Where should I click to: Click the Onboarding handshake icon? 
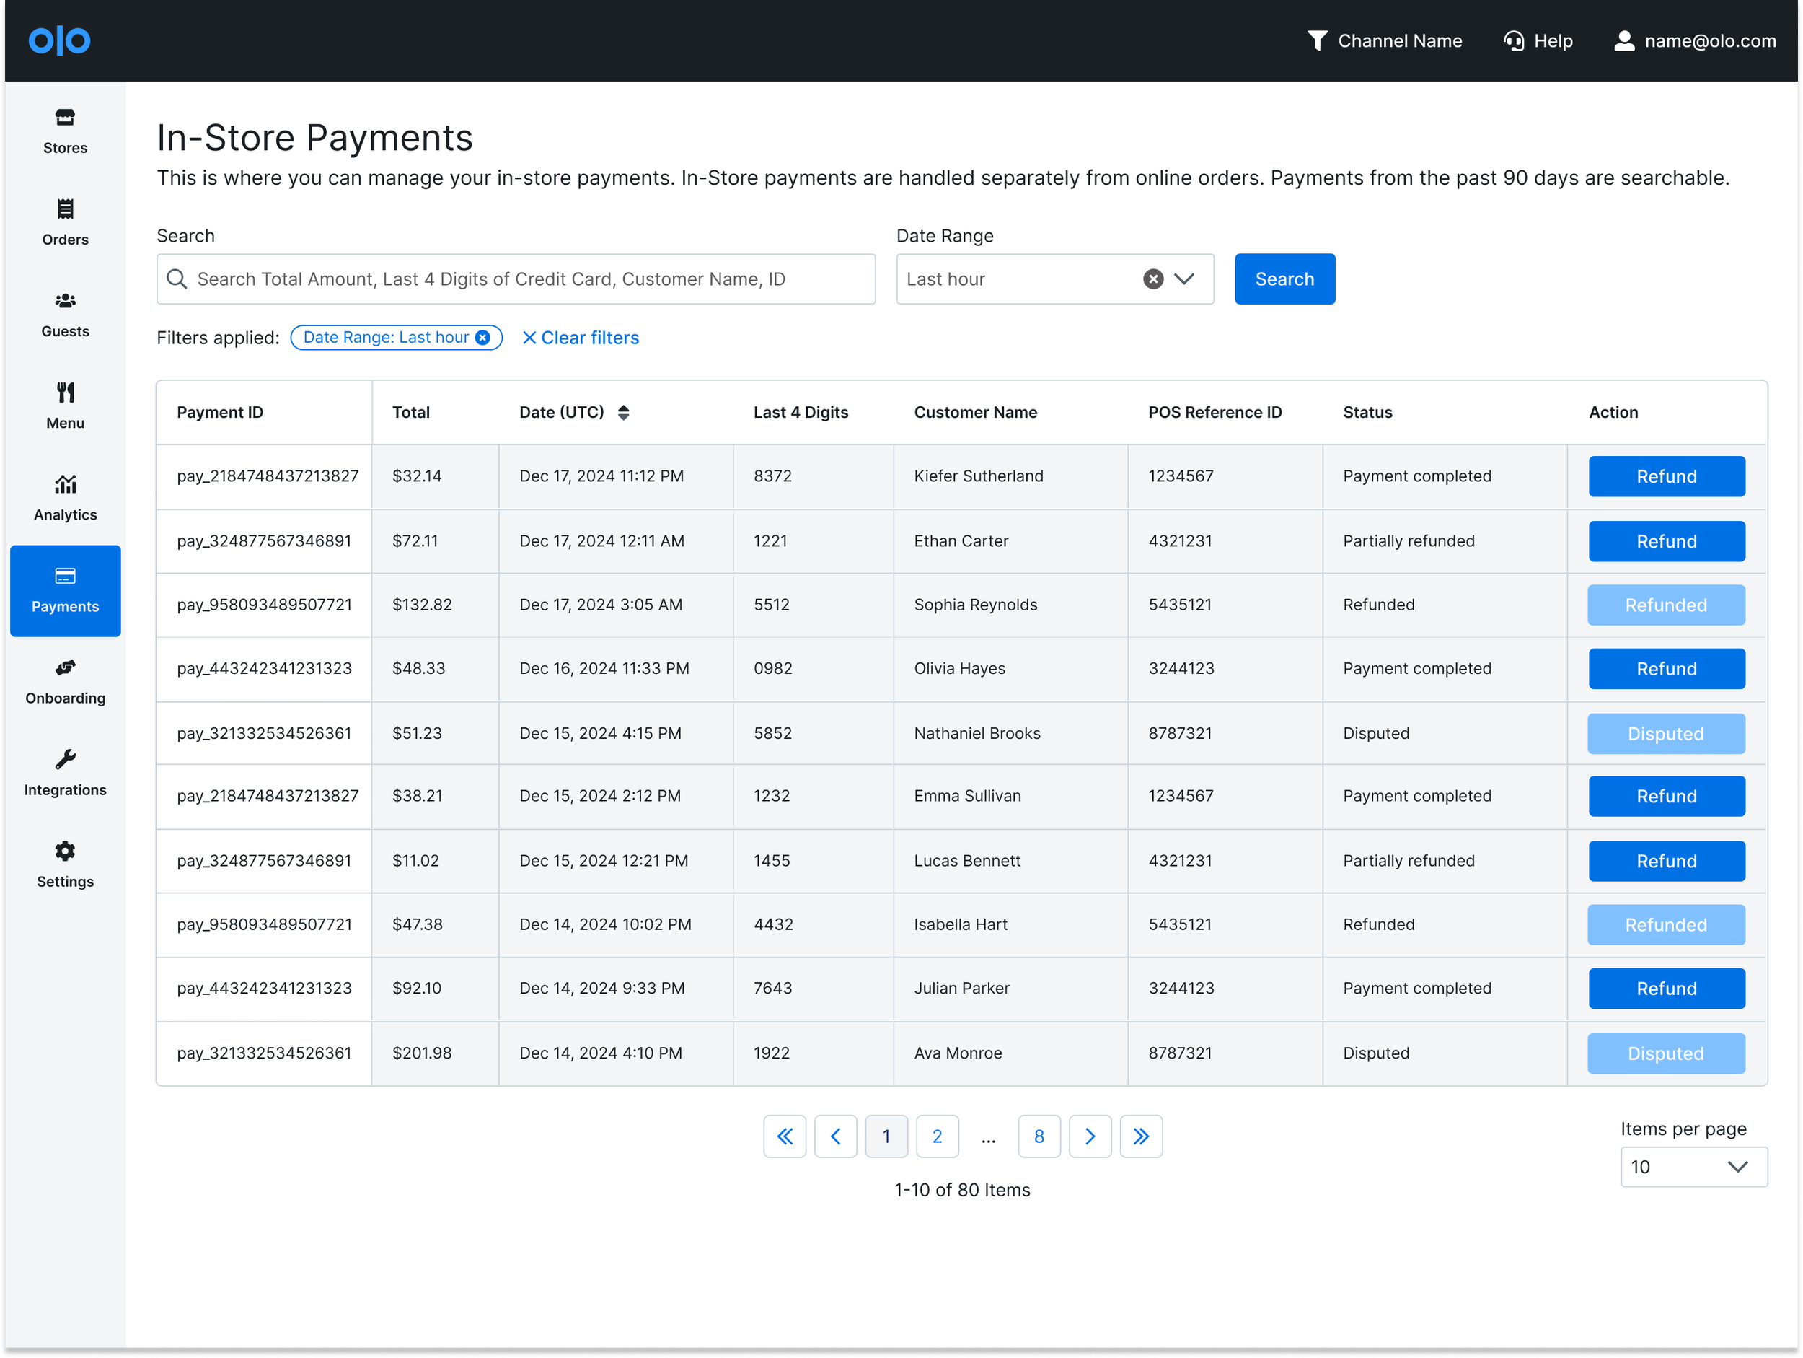pyautogui.click(x=65, y=668)
